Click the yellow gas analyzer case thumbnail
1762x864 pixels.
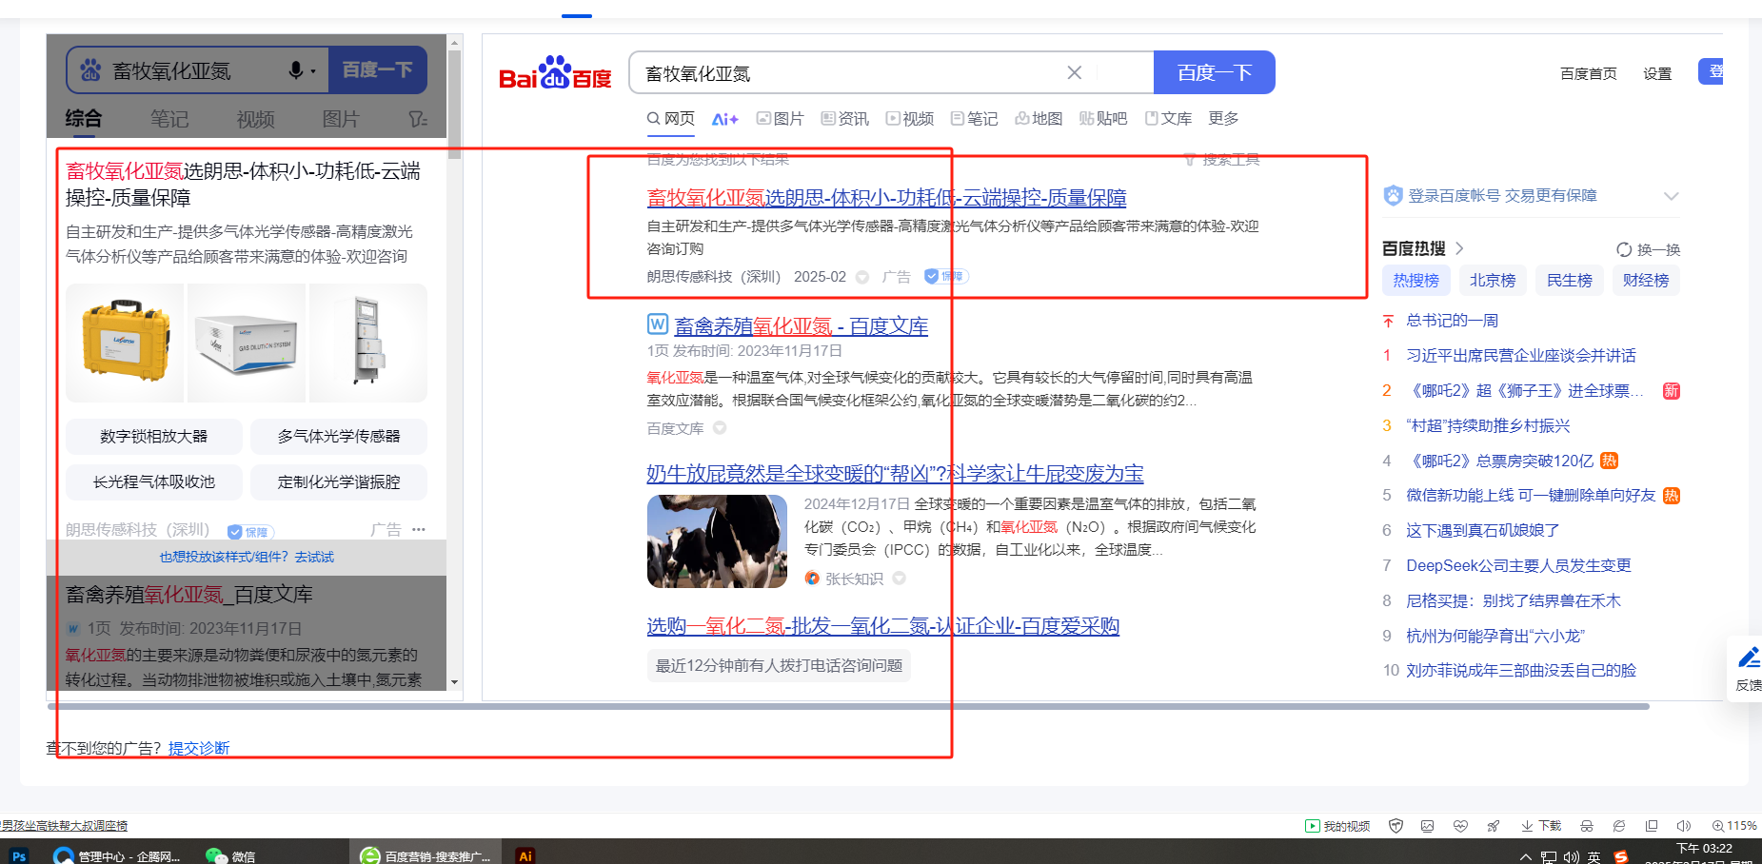125,343
